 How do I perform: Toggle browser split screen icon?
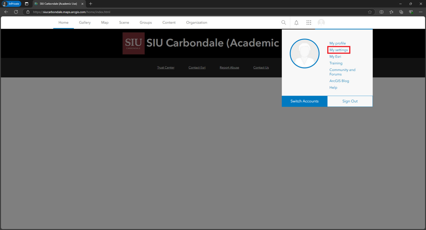(x=381, y=12)
